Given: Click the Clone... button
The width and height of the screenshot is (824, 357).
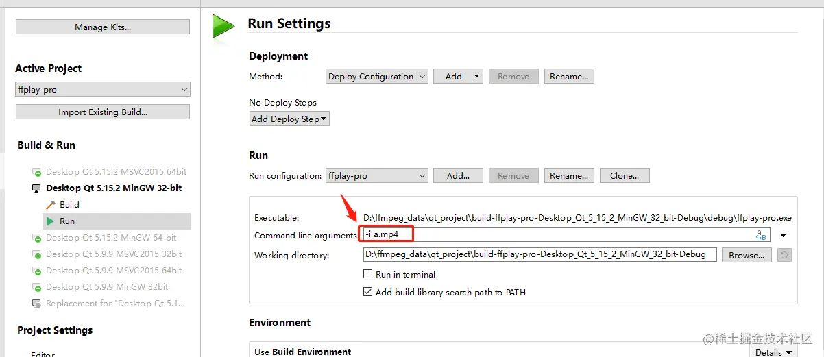Looking at the screenshot, I should coord(625,176).
